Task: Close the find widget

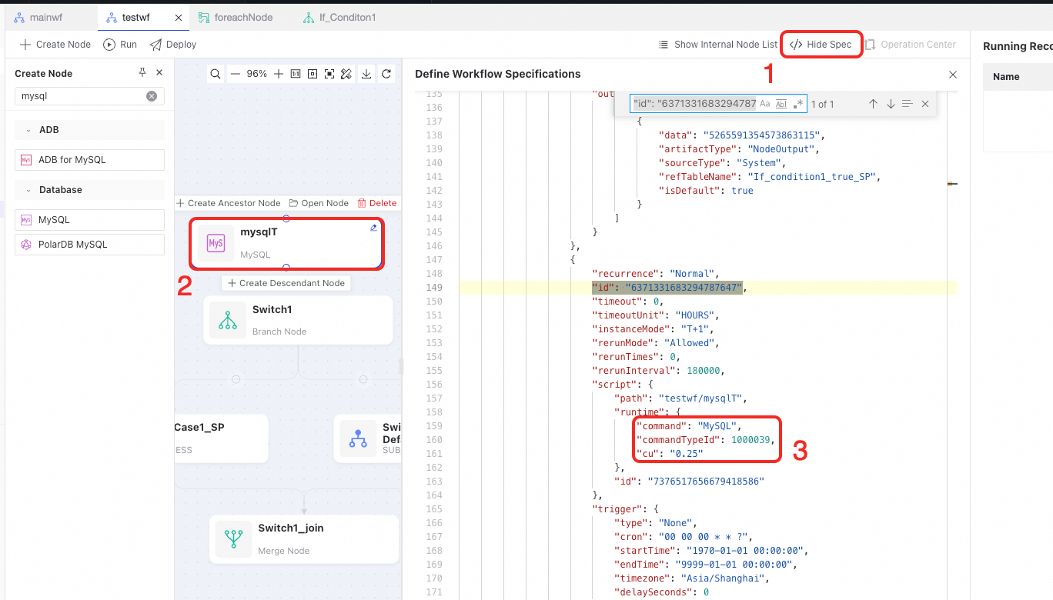Action: pyautogui.click(x=925, y=104)
